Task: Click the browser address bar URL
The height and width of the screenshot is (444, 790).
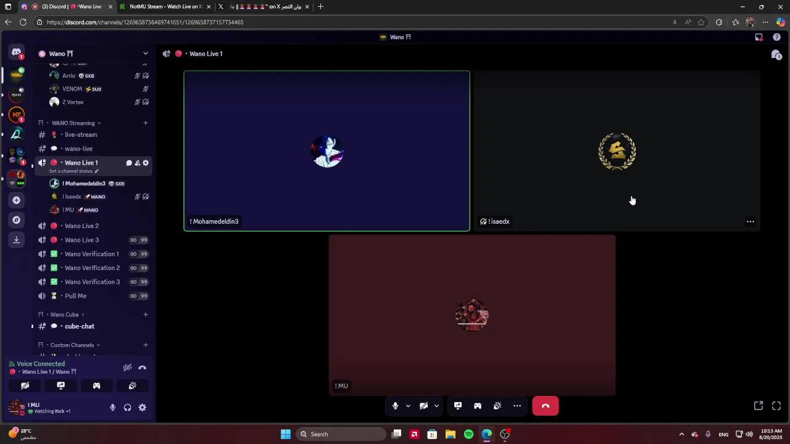Action: tap(144, 22)
